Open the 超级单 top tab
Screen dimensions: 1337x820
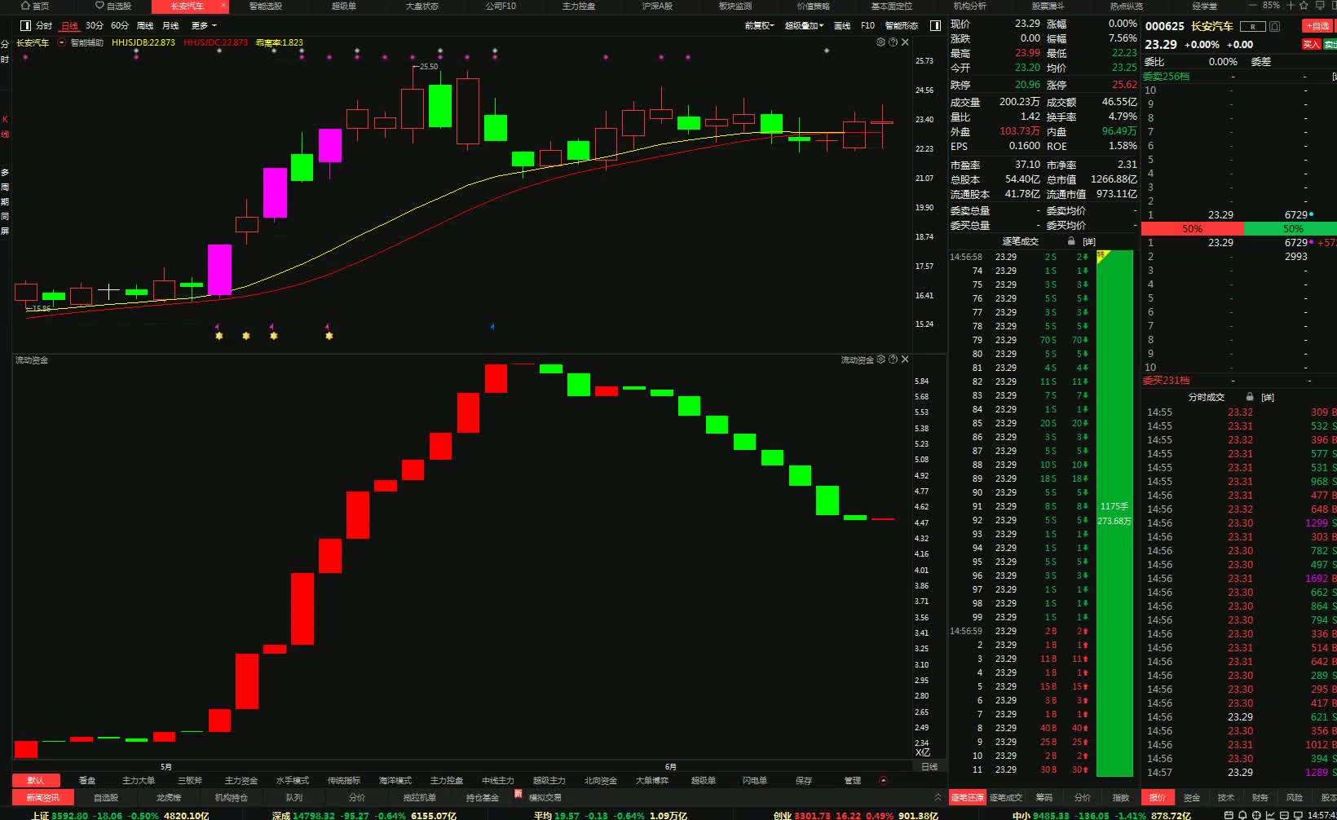[343, 6]
